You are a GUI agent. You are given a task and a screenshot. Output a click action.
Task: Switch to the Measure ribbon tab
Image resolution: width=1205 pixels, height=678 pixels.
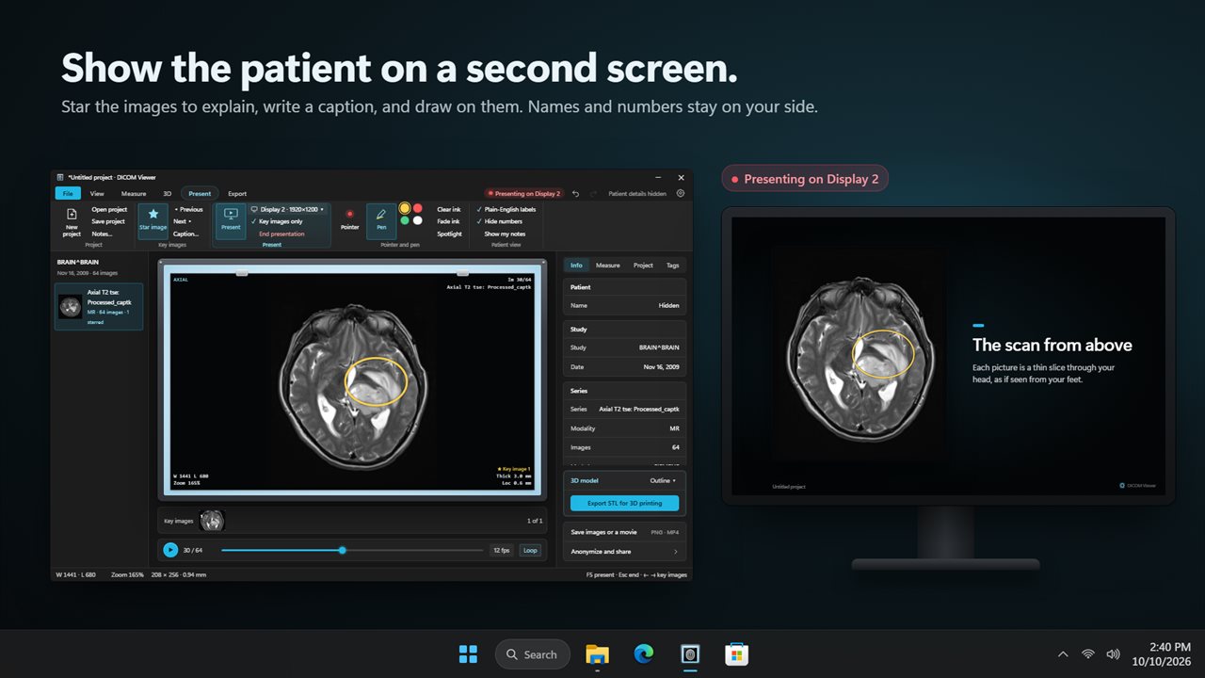point(134,193)
